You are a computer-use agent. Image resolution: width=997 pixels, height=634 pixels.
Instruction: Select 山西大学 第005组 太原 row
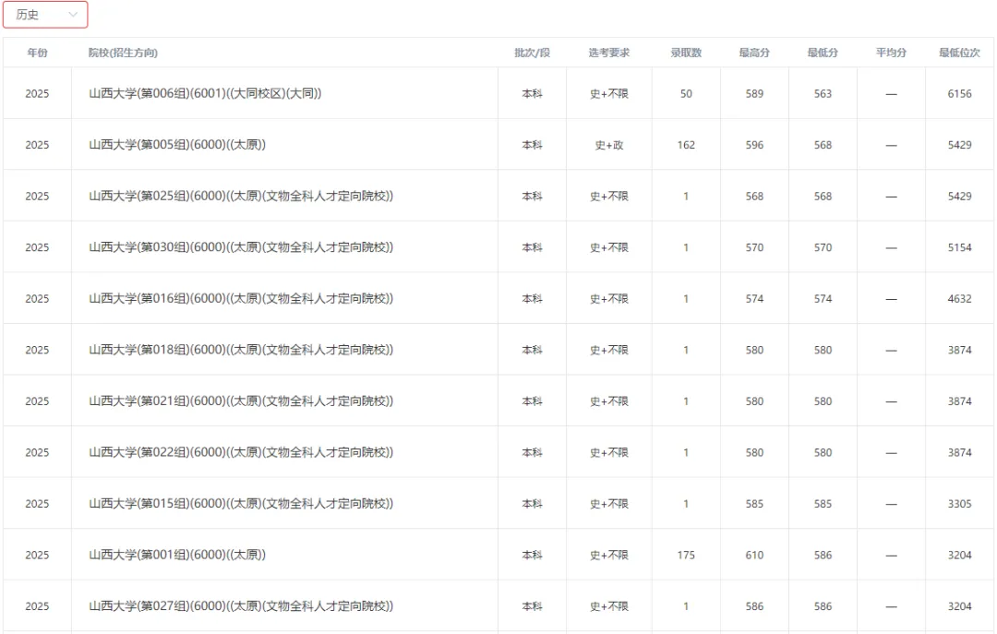pyautogui.click(x=498, y=145)
